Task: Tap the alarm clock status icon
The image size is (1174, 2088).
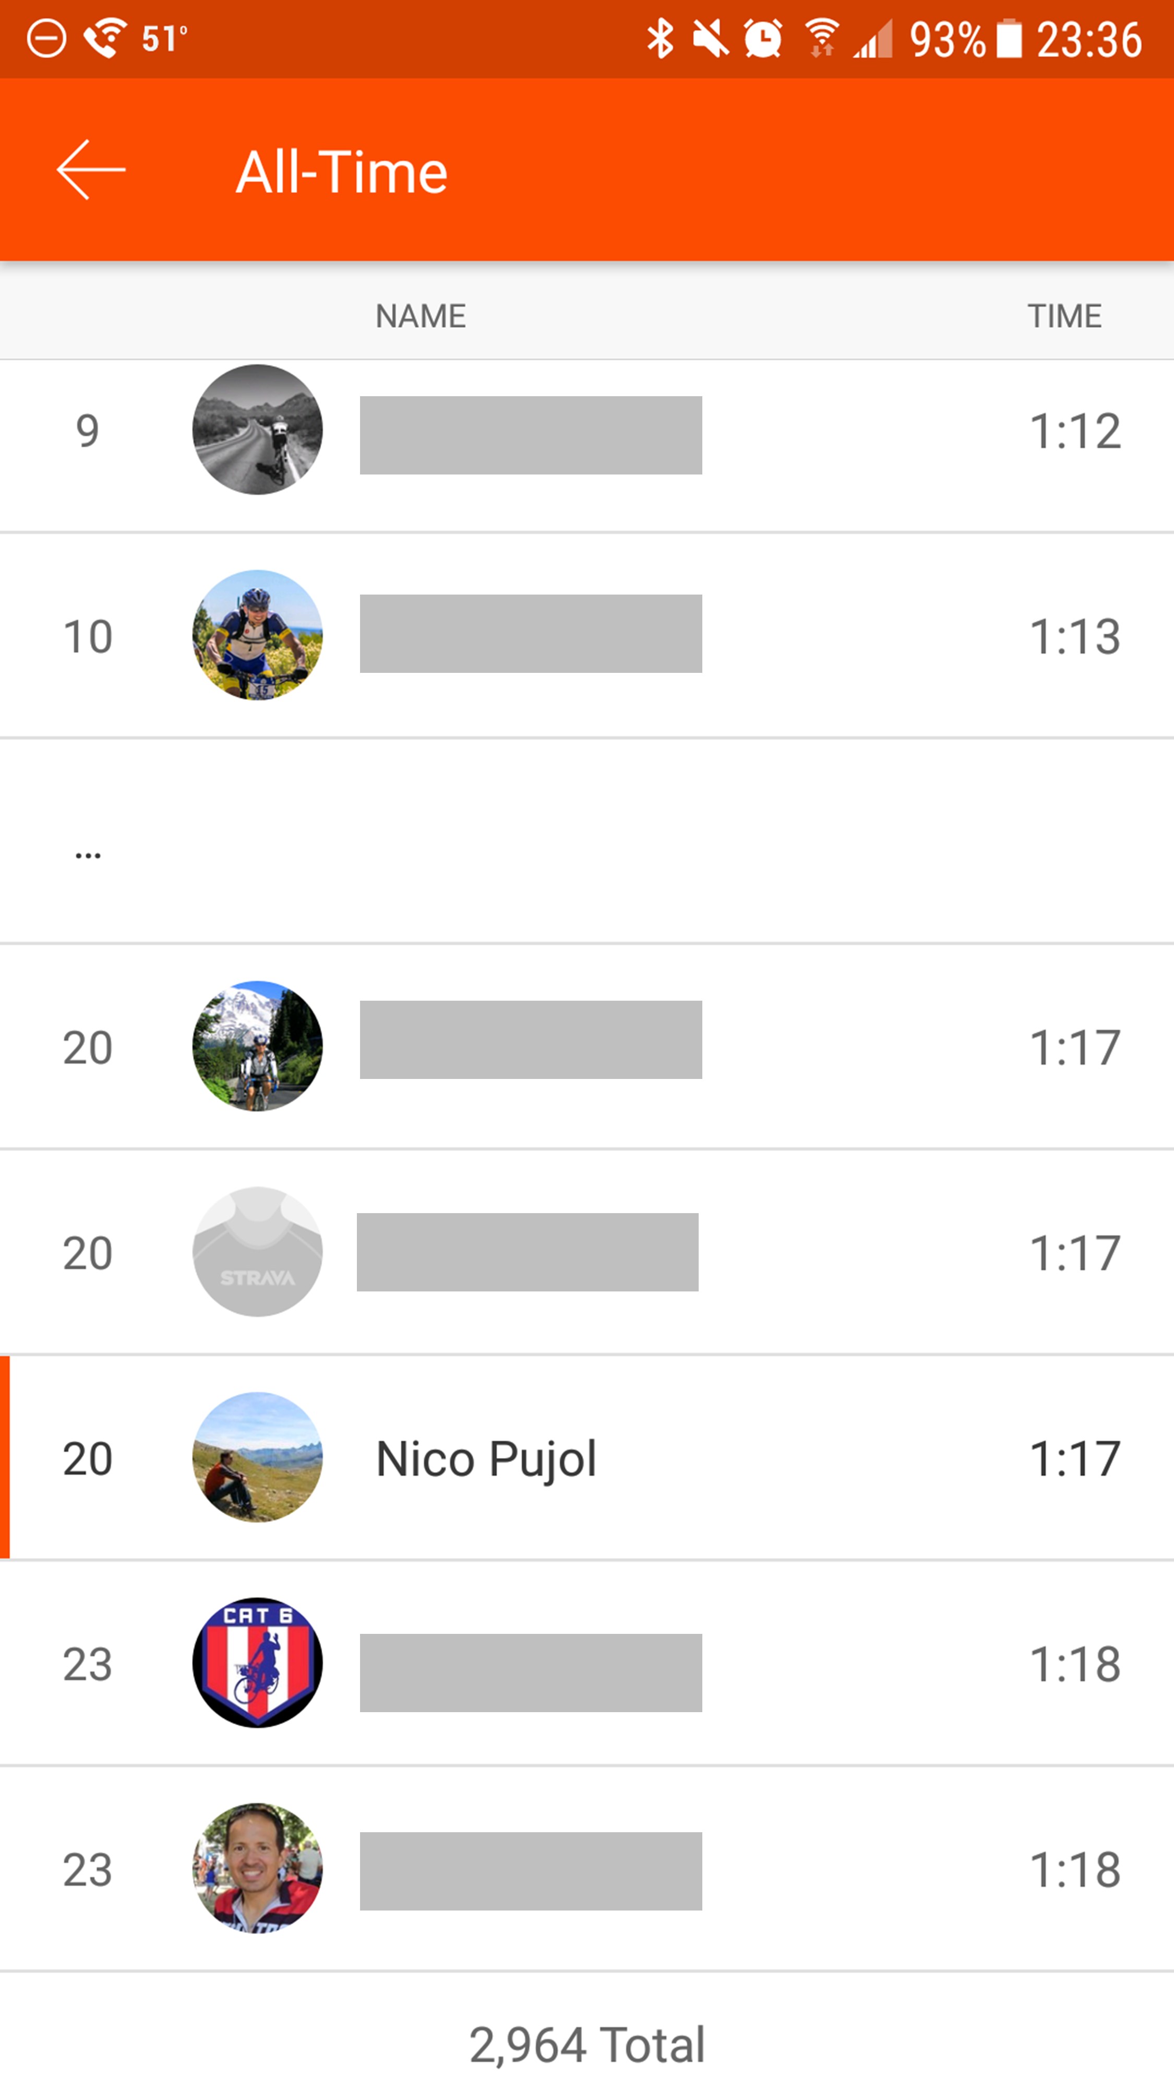Action: (x=762, y=39)
